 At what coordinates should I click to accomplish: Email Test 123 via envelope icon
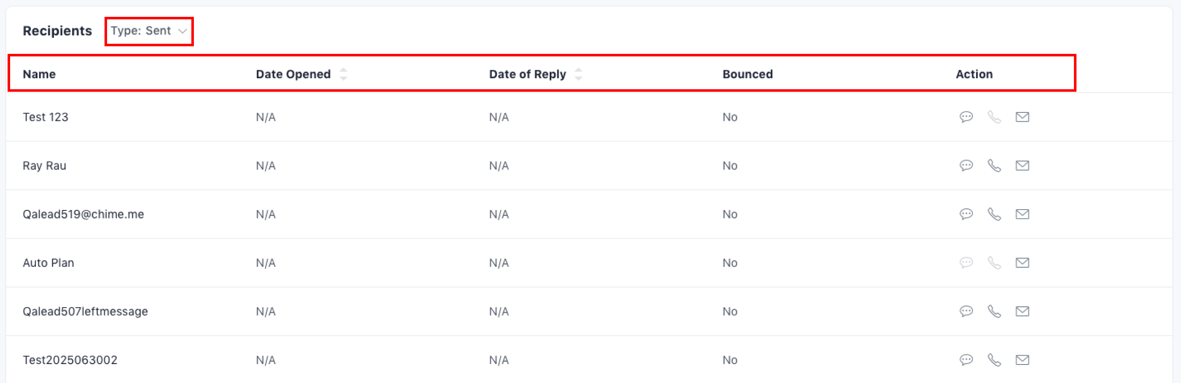point(1022,117)
